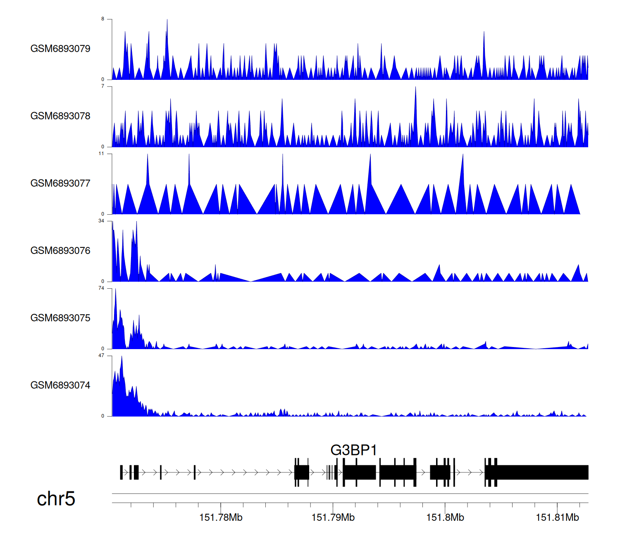Click the chr5 chromosome label

click(56, 499)
